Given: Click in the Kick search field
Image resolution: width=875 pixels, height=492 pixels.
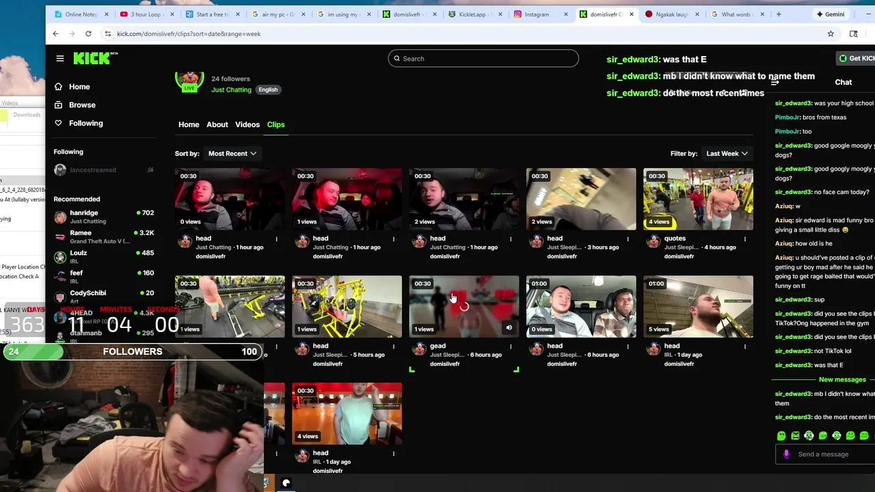Looking at the screenshot, I should click(x=483, y=59).
